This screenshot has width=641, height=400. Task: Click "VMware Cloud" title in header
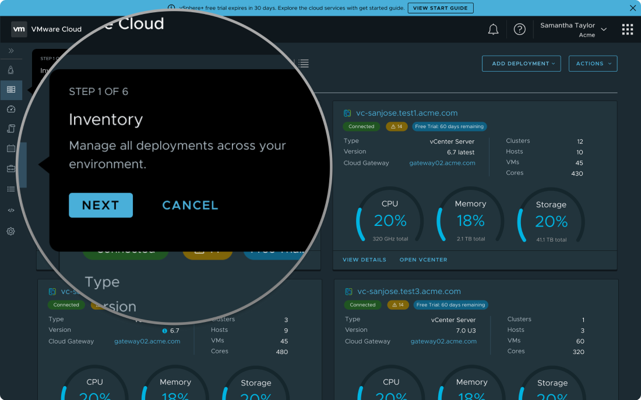point(57,30)
